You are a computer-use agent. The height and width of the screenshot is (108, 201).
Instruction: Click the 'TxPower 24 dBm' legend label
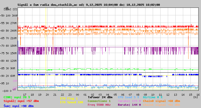pyautogui.click(x=100, y=97)
